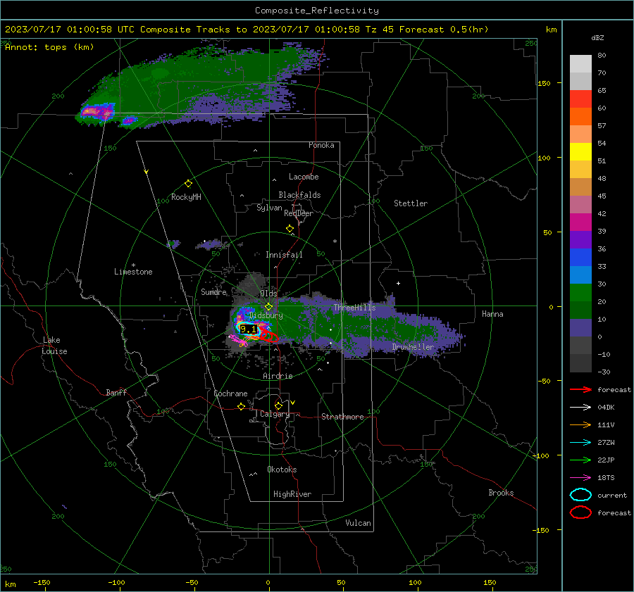
Task: Click the 54 dBZ yellow color swatch
Action: (x=580, y=151)
